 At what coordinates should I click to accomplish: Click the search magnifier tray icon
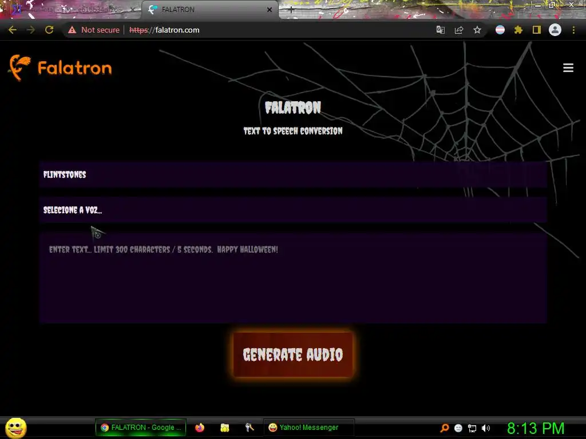445,428
